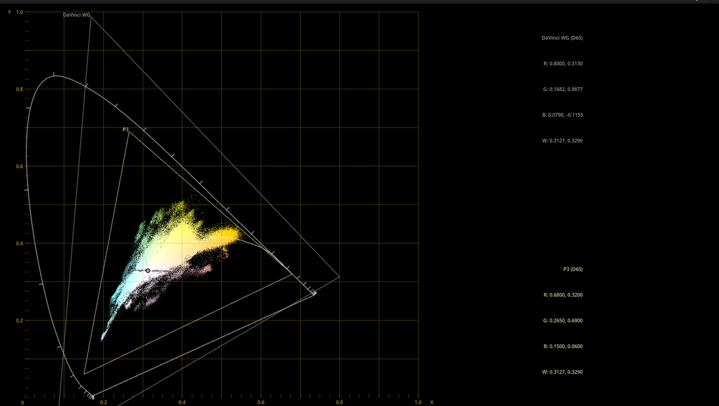Select the 'P3 (D65)' heading text
Screen dimensions: 719x406
click(573, 270)
